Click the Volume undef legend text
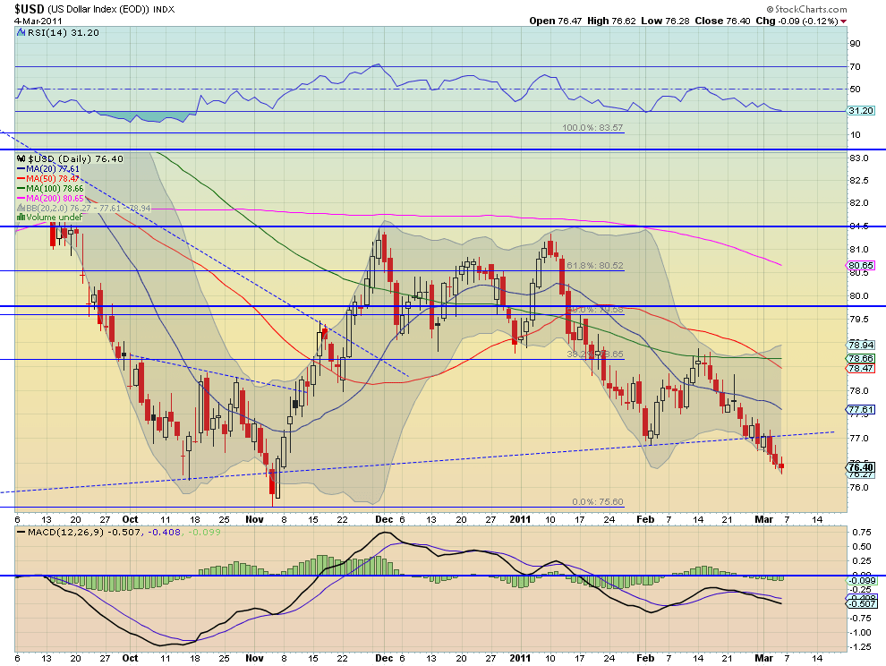Screen dimensions: 886x666 pos(55,218)
